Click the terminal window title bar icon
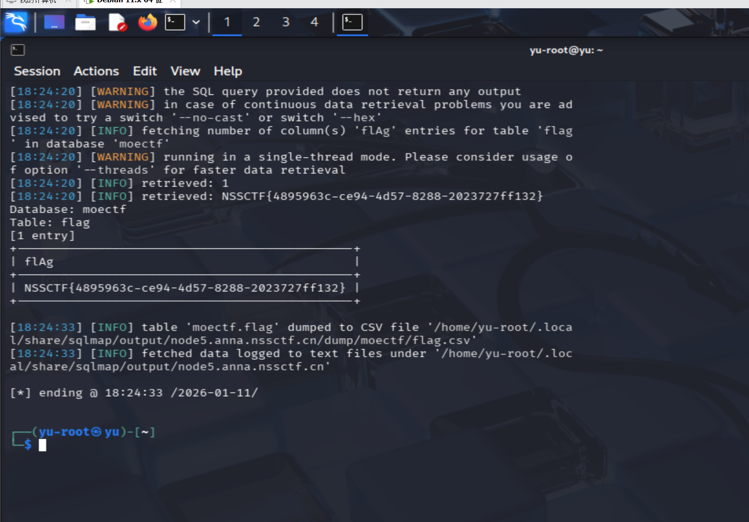Image resolution: width=749 pixels, height=522 pixels. pos(17,50)
